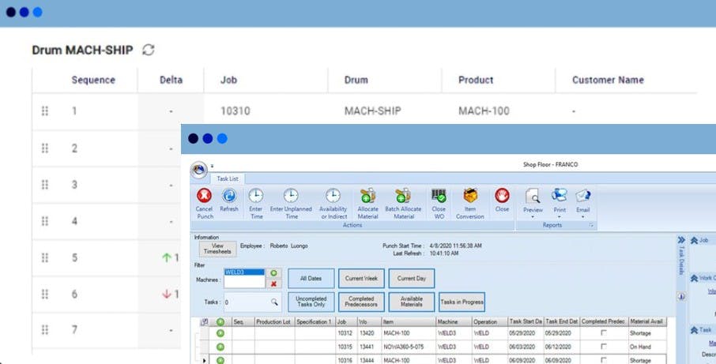This screenshot has width=716, height=364.
Task: Check Completed Predecessors box for job 10315
Action: coord(604,347)
